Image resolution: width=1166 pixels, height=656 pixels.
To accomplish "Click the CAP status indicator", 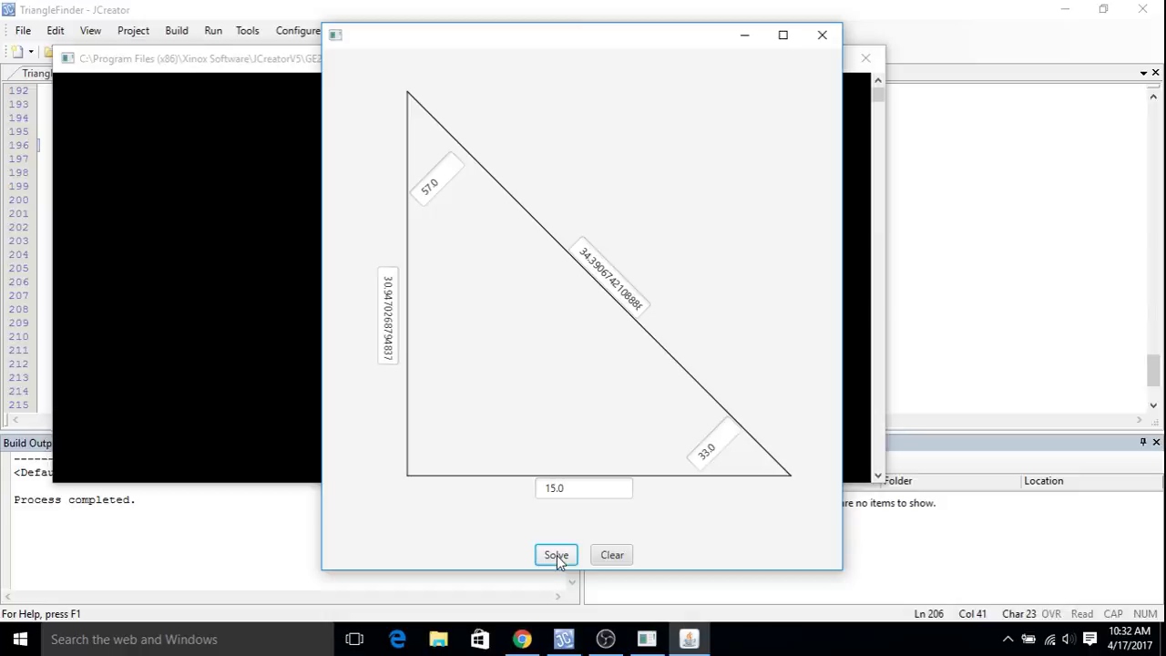I will click(x=1113, y=614).
